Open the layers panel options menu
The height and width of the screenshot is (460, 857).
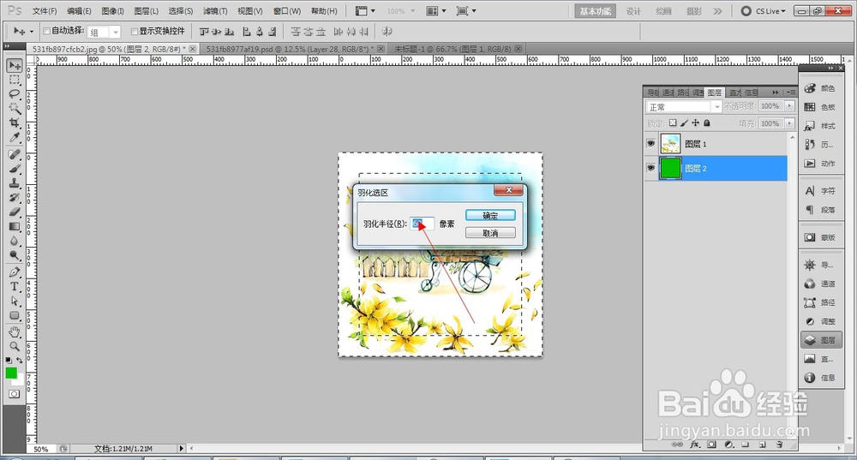click(x=790, y=93)
